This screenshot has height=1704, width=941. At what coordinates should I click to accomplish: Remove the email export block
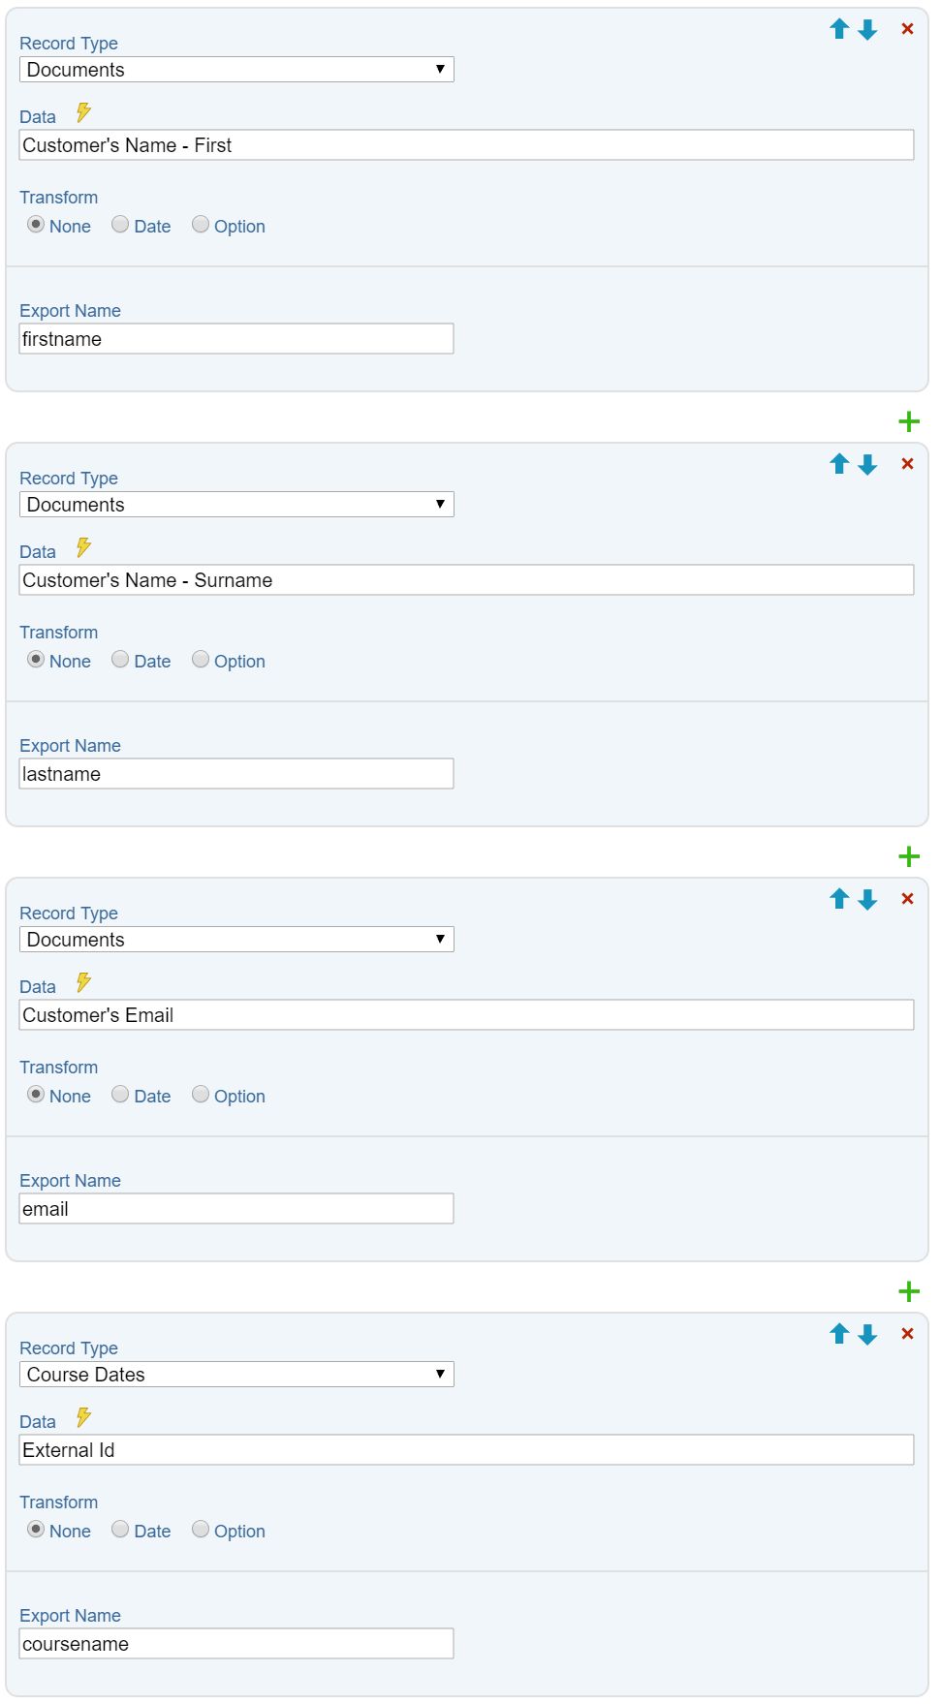tap(907, 899)
